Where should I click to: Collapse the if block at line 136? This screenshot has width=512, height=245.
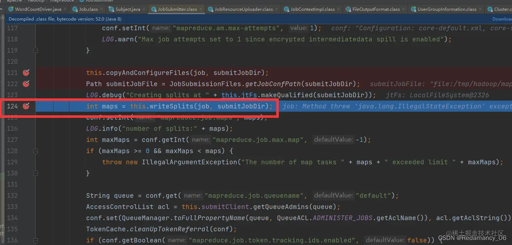point(35,240)
